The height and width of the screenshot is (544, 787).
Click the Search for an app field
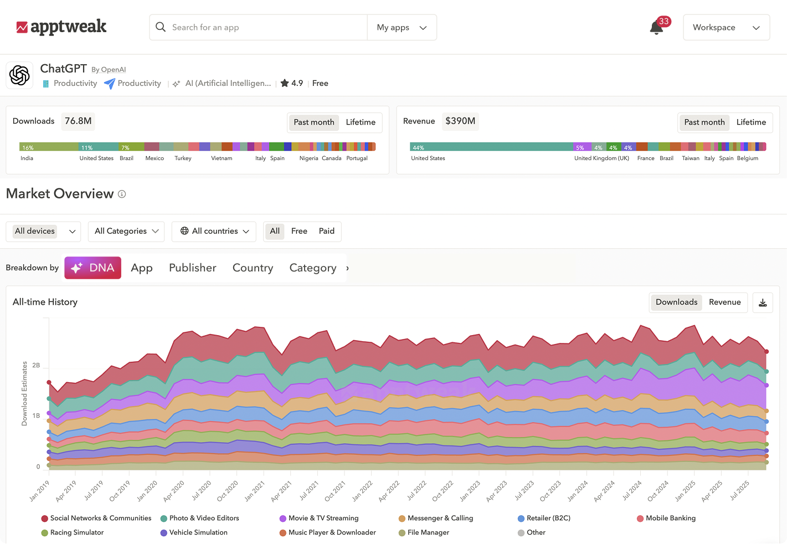coord(258,28)
